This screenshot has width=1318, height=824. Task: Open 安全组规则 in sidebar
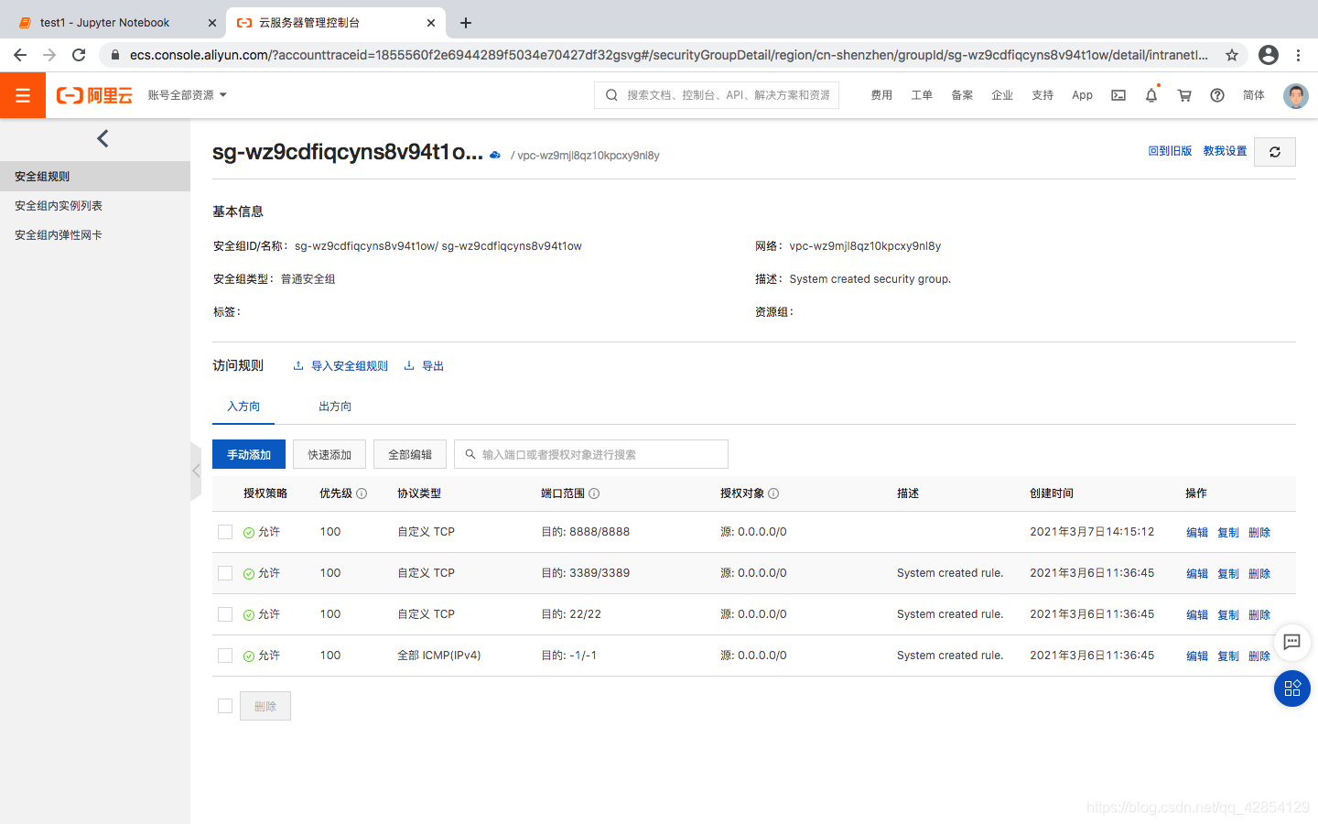pyautogui.click(x=95, y=177)
